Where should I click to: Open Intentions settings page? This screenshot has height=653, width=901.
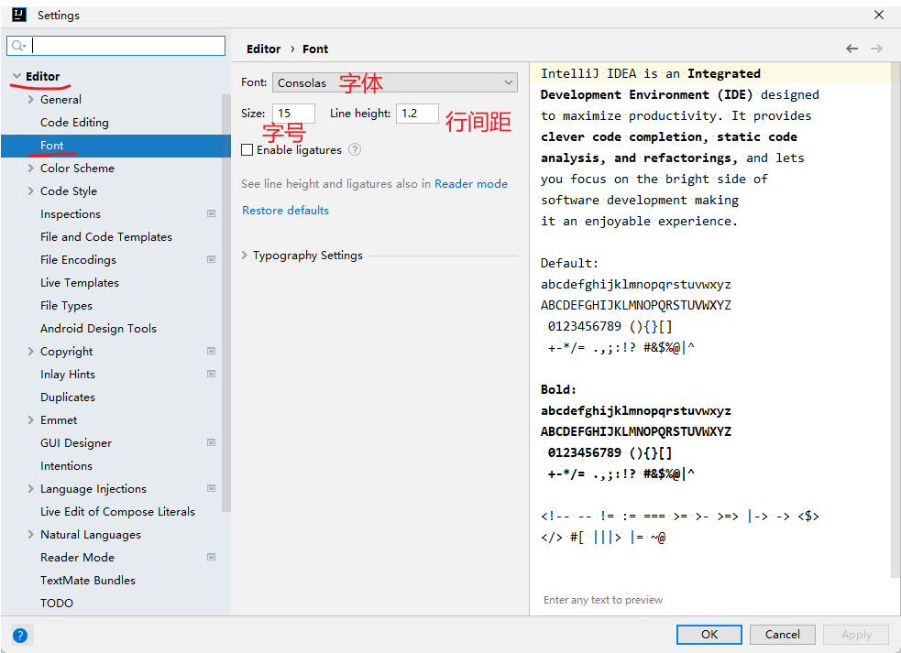pyautogui.click(x=66, y=466)
